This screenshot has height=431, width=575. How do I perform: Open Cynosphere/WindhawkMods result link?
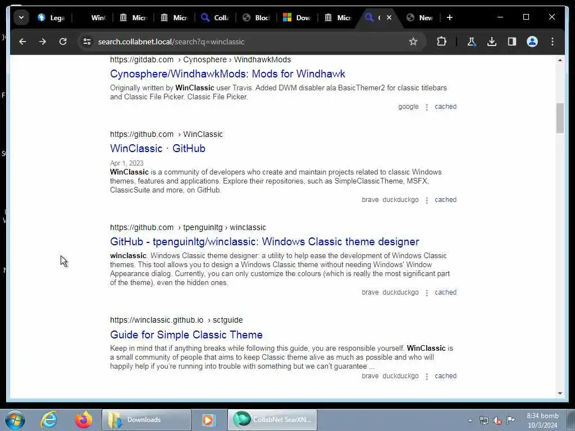(x=227, y=74)
